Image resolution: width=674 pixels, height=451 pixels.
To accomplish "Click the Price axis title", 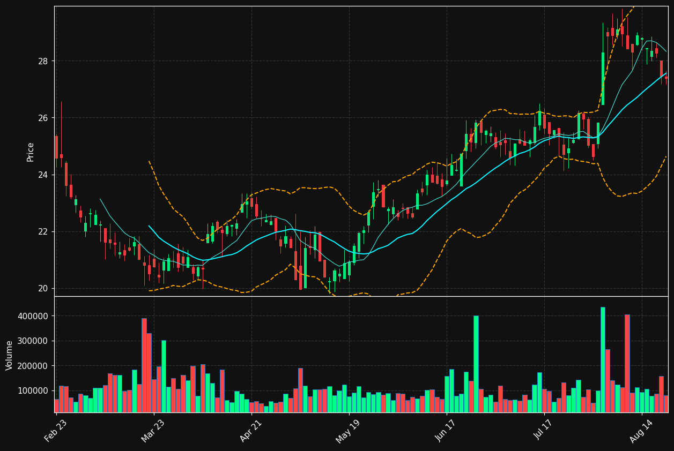I will coord(31,152).
